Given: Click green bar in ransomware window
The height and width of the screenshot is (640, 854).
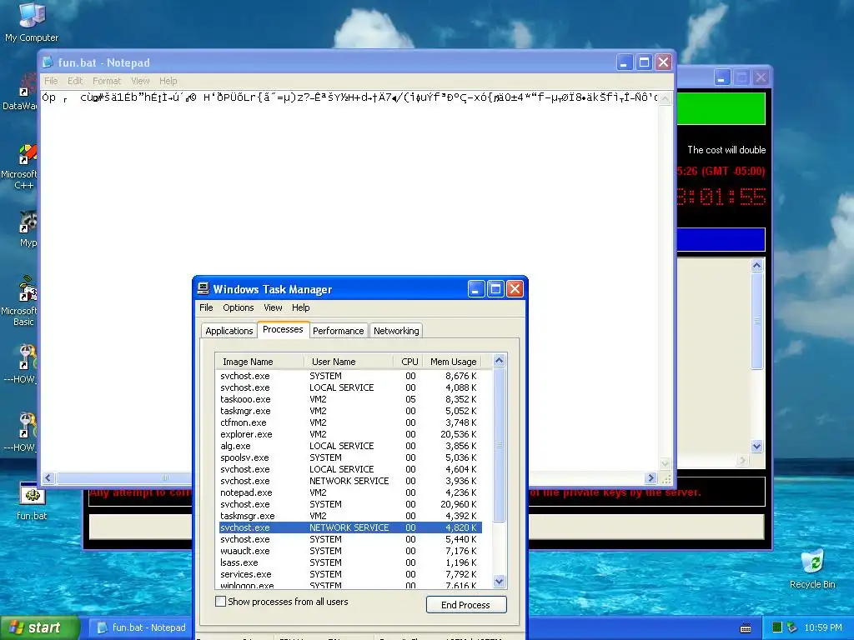Looking at the screenshot, I should pos(721,108).
